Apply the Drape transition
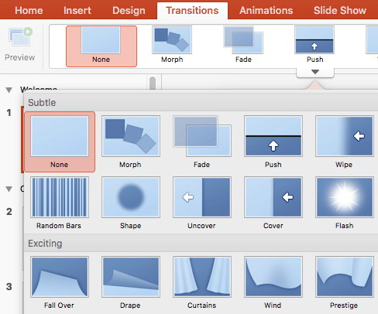Screen dimensions: 378x314 [x=131, y=282]
